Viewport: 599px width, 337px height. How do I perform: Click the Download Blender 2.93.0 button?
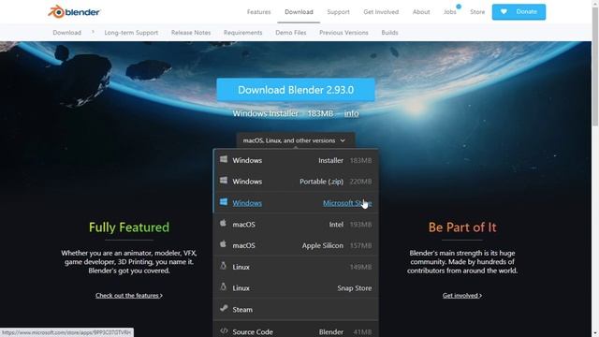point(296,90)
